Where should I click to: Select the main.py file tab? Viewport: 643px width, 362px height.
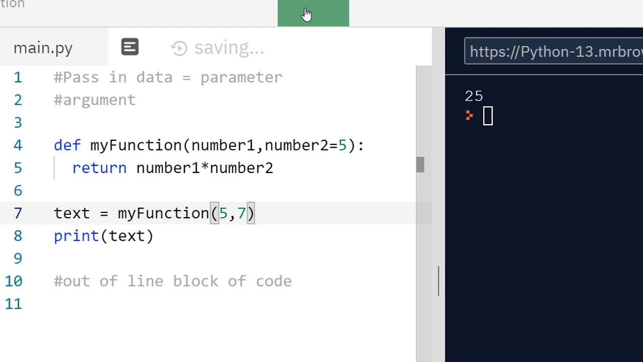[43, 48]
